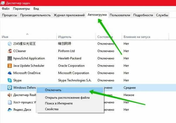Select the hpwuSchd Application entry

pos(29,58)
